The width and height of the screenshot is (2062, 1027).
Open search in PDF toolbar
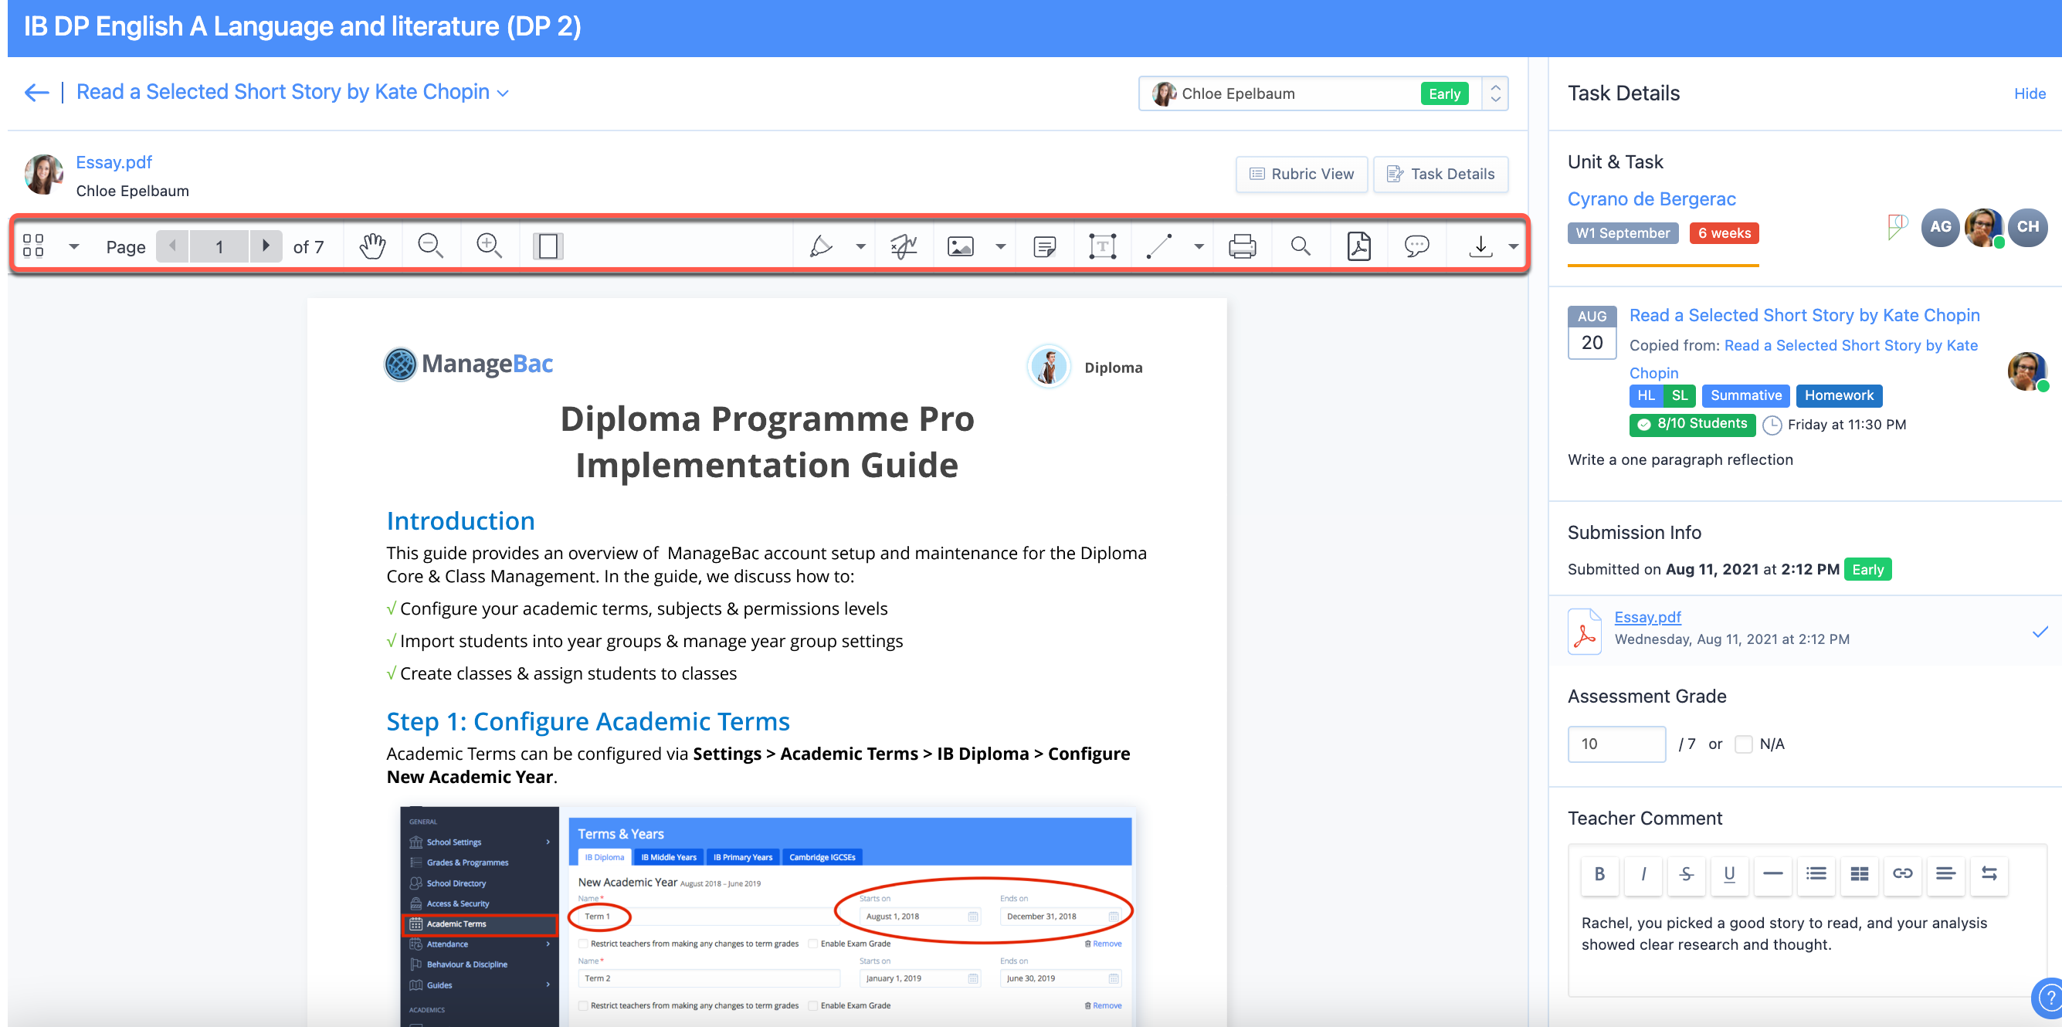click(1301, 246)
